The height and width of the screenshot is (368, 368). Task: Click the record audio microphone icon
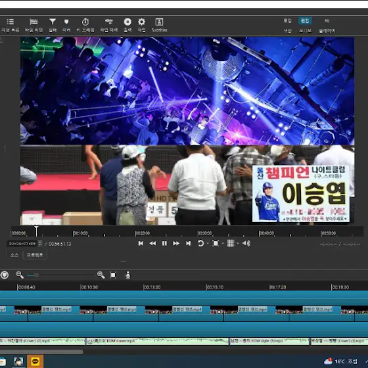[x=127, y=275]
